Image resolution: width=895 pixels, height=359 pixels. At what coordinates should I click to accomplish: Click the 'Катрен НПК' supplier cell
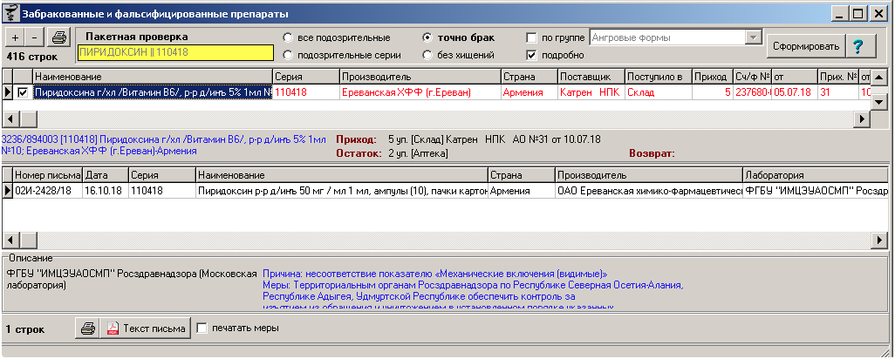(591, 92)
